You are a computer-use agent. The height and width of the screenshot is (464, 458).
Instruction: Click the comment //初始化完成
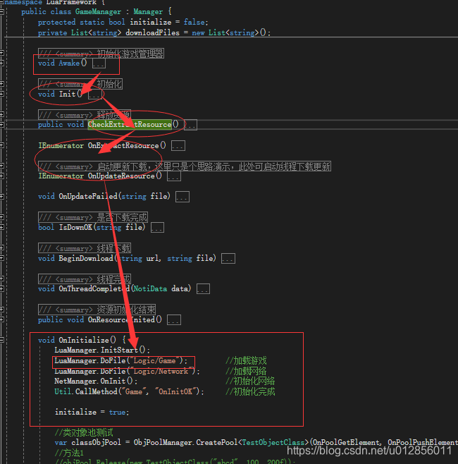[250, 392]
